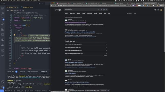Open the Manage gear in VS Code
The width and height of the screenshot is (165, 92).
coord(3,87)
